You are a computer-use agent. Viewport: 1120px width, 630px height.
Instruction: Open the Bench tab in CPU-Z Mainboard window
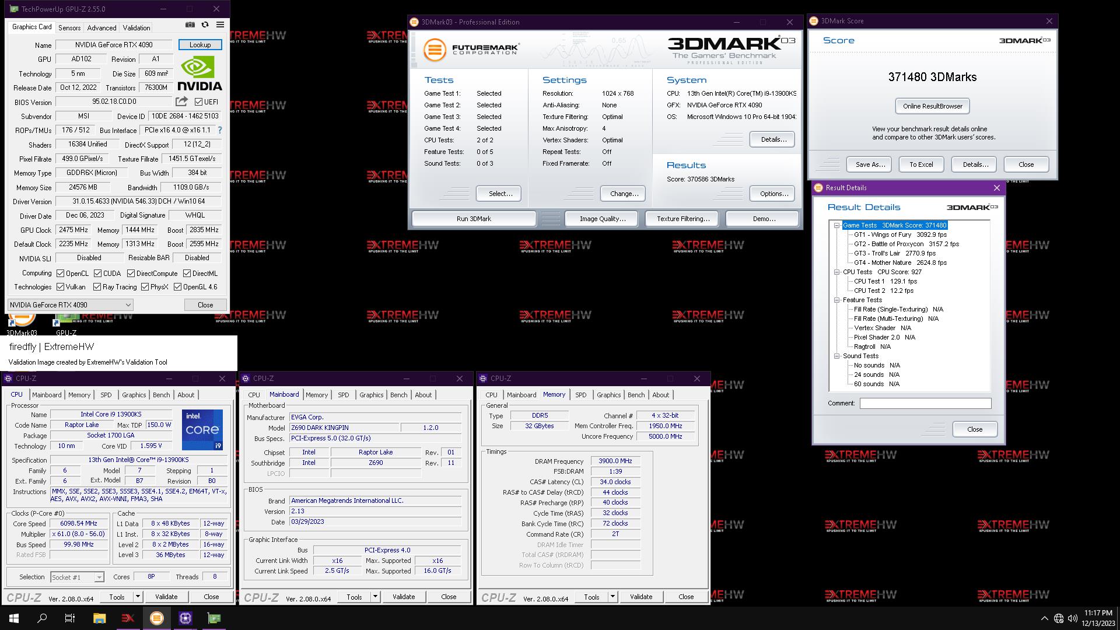pos(399,395)
